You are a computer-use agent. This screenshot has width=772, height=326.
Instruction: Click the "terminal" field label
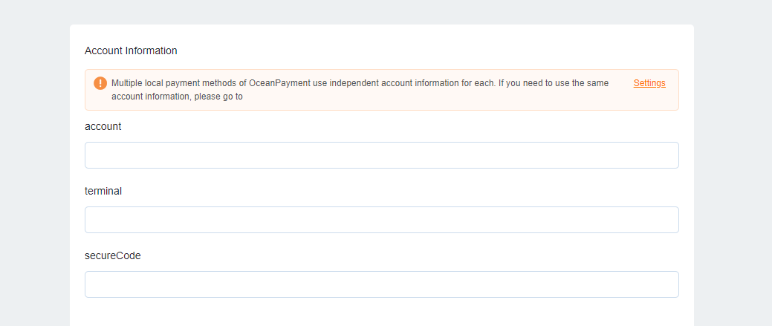pyautogui.click(x=103, y=191)
